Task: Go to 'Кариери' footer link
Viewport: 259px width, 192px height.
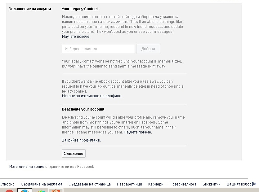Action: 156,184
